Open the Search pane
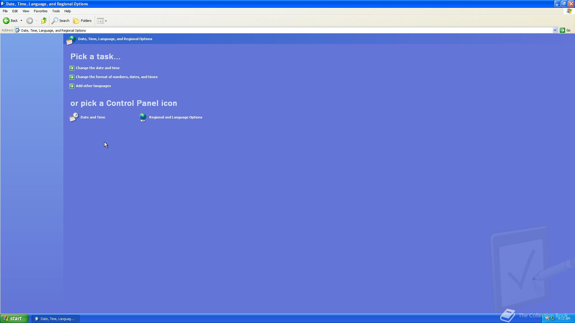The height and width of the screenshot is (323, 575). 60,21
